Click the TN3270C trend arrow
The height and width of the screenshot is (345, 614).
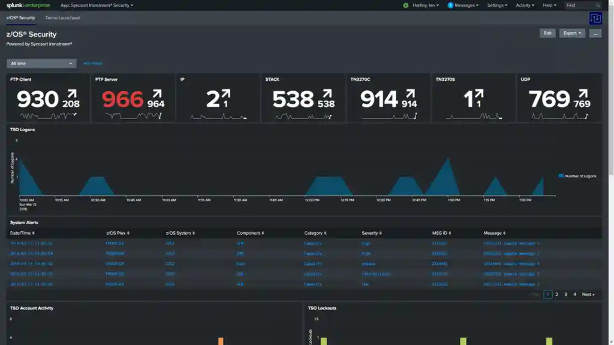pos(410,94)
